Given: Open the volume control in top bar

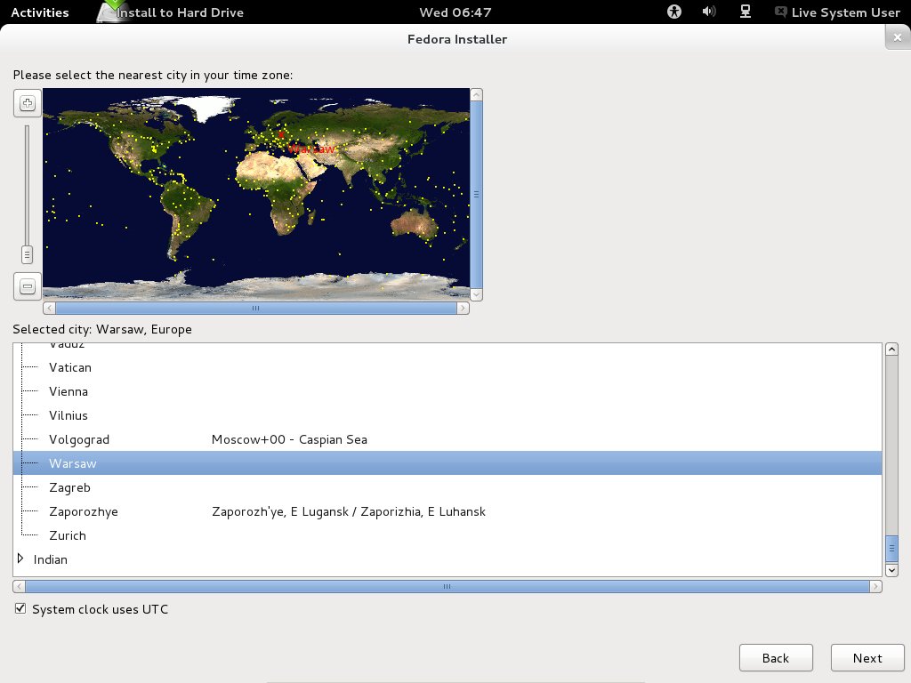Looking at the screenshot, I should 709,12.
